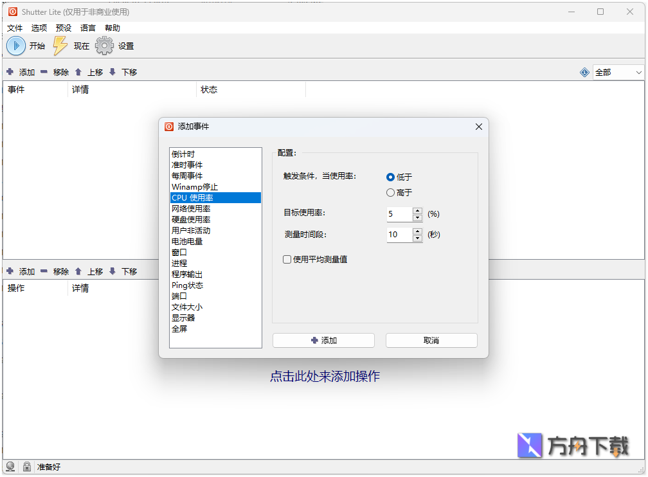Image resolution: width=648 pixels, height=477 pixels.
Task: Click the globe icon in status bar
Action: [x=11, y=467]
